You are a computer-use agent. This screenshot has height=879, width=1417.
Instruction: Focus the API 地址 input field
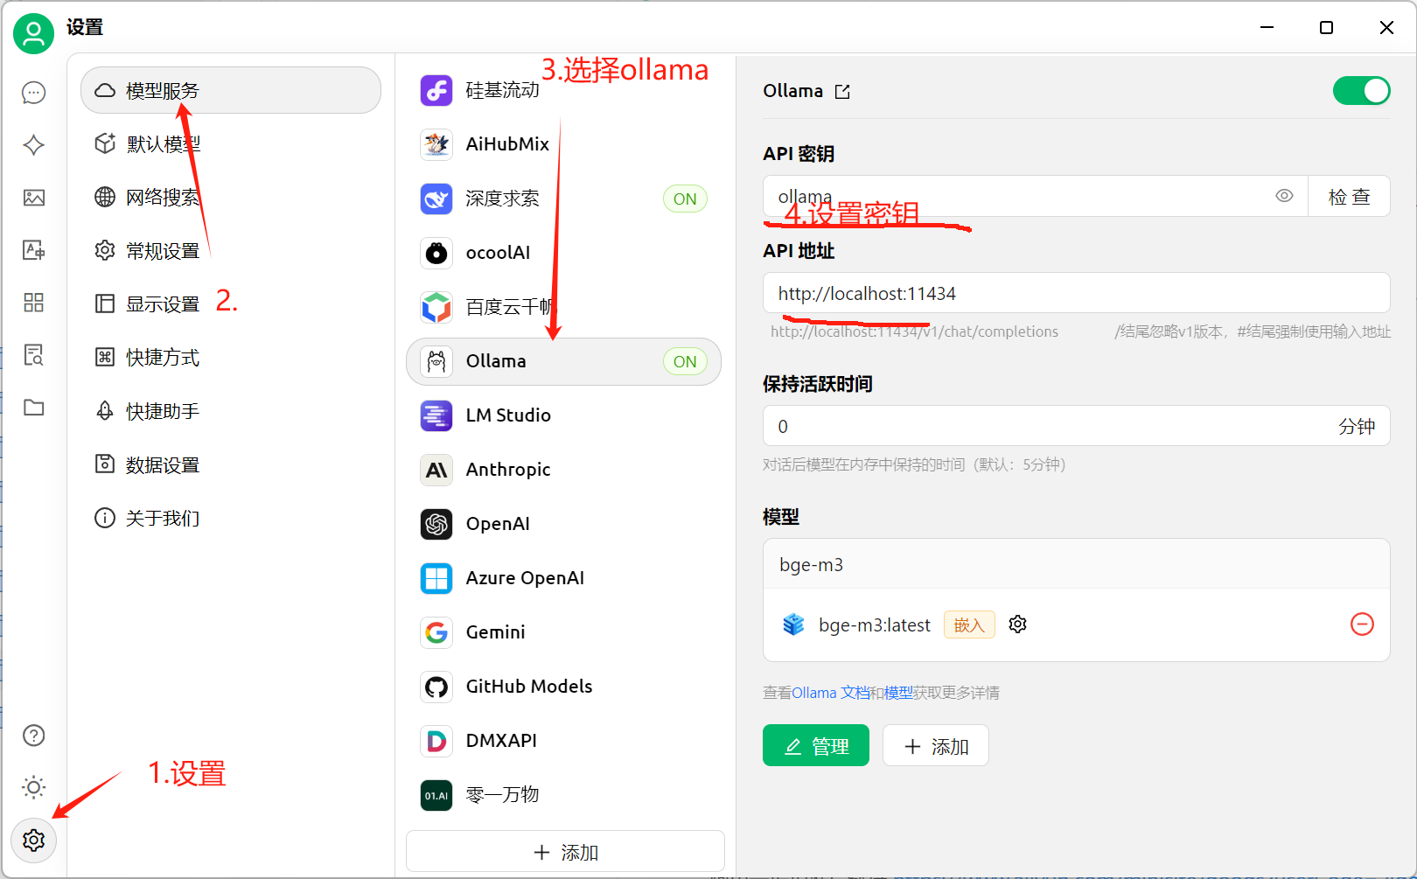[1077, 293]
